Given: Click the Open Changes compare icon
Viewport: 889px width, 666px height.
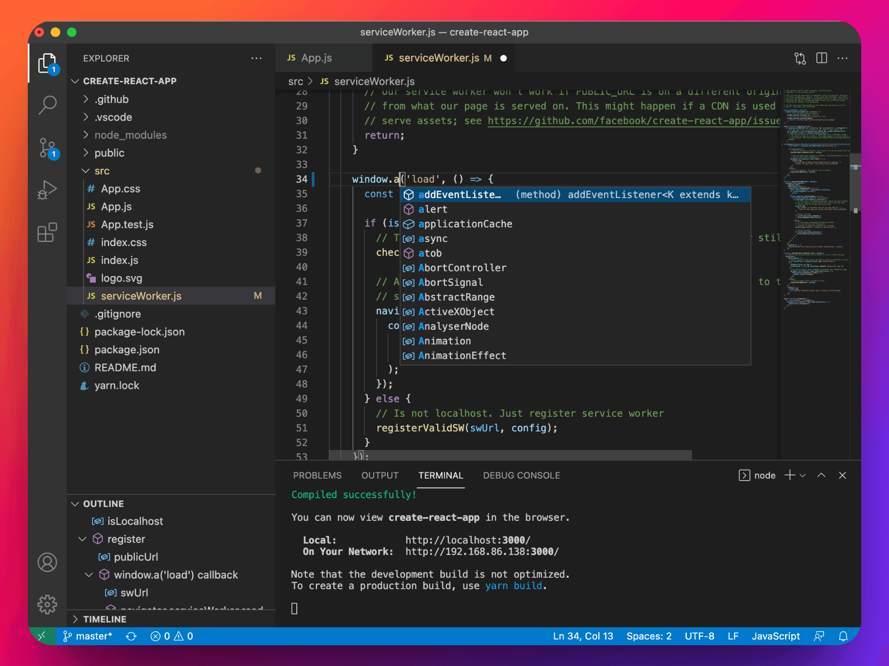Looking at the screenshot, I should (800, 58).
